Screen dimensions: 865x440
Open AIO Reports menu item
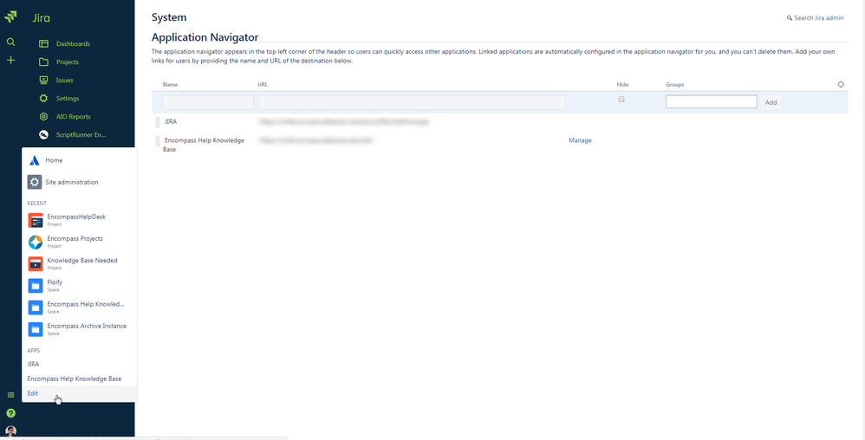click(x=74, y=116)
